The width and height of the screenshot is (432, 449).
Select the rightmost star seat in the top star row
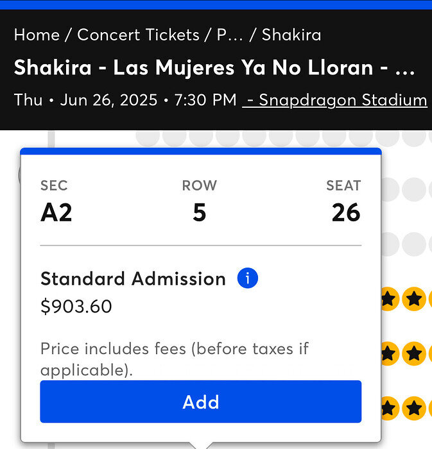415,298
